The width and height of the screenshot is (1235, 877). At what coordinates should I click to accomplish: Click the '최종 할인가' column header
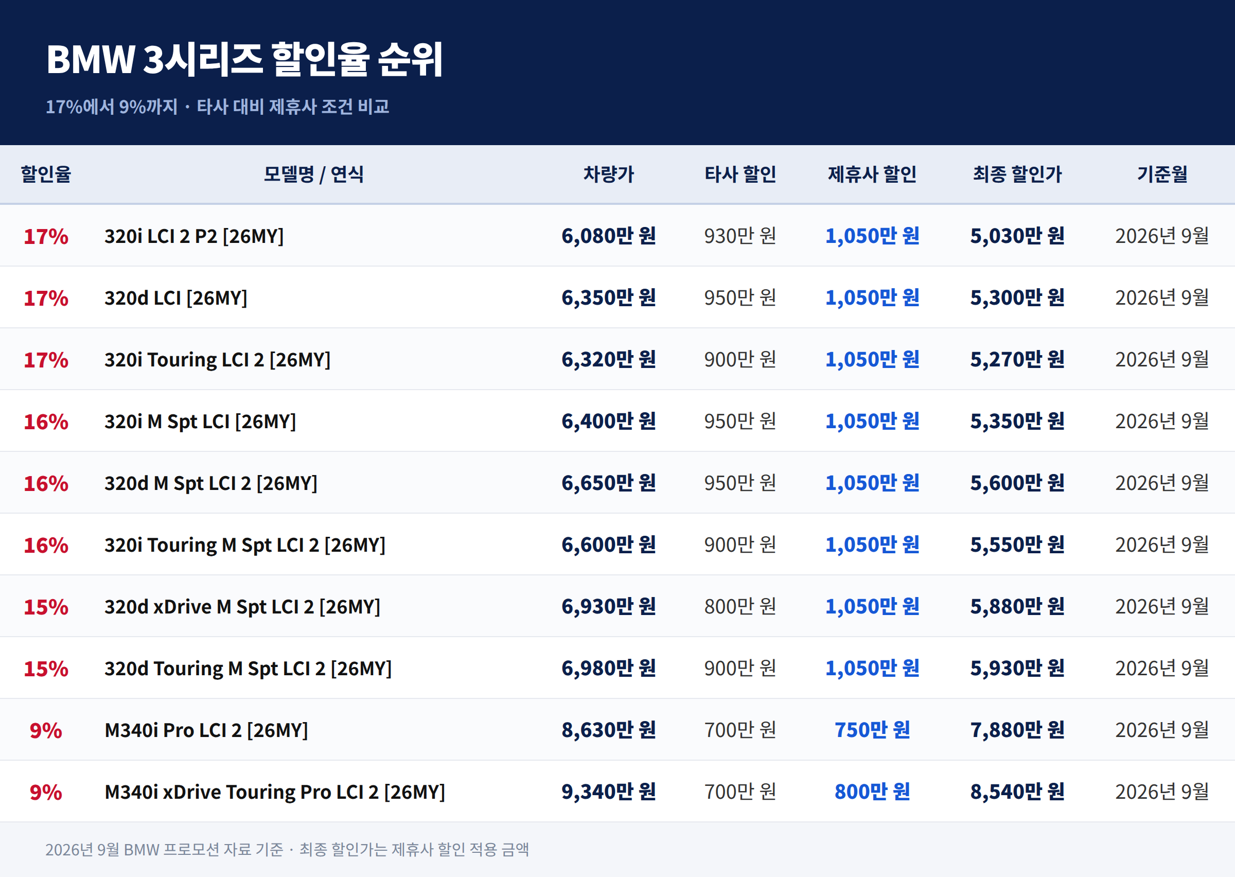click(1017, 174)
